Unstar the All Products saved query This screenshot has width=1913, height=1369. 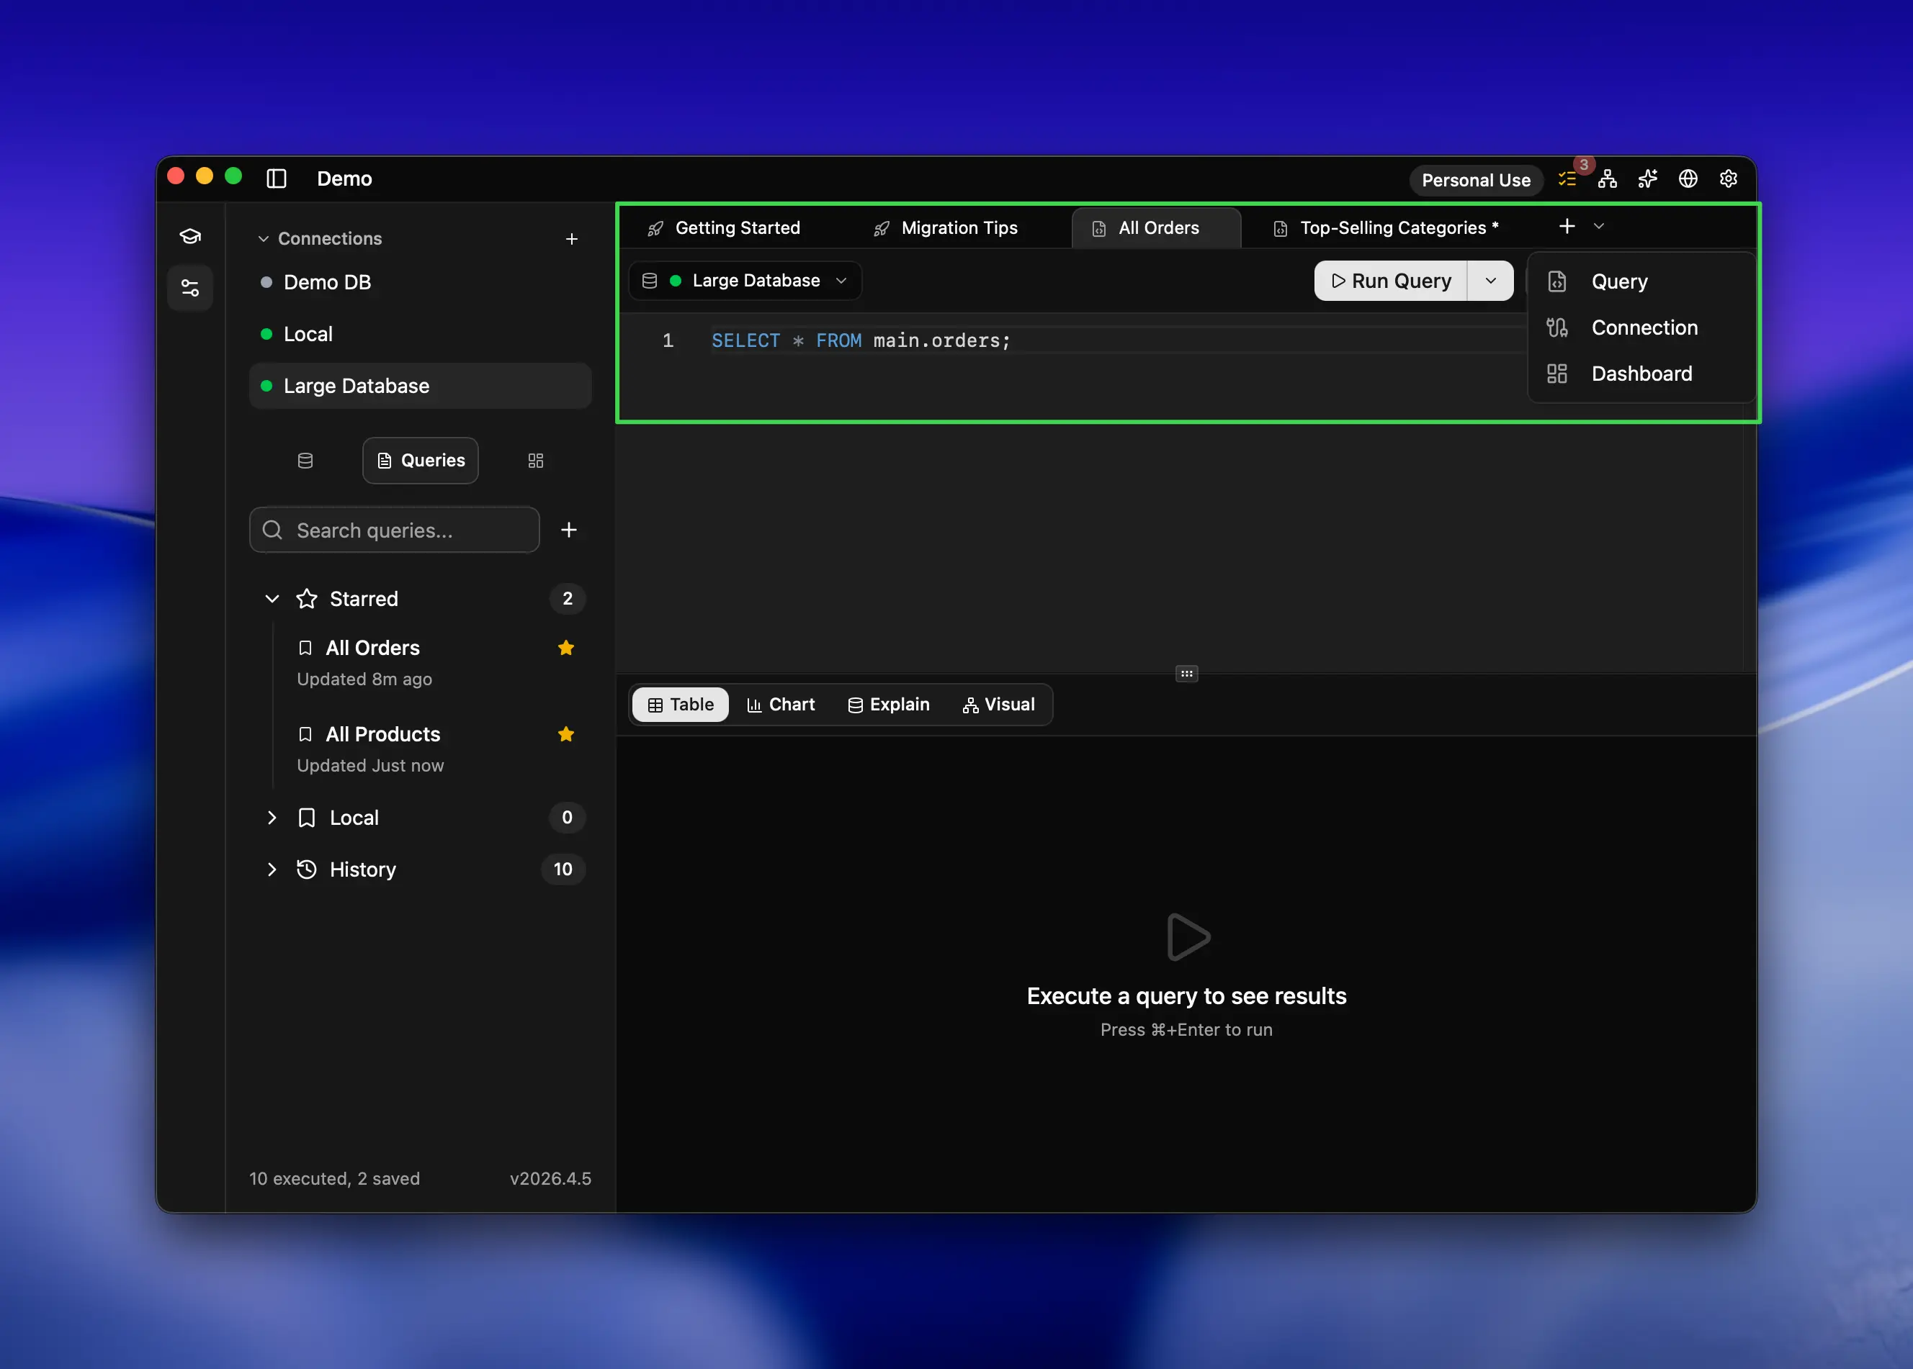[x=566, y=734]
